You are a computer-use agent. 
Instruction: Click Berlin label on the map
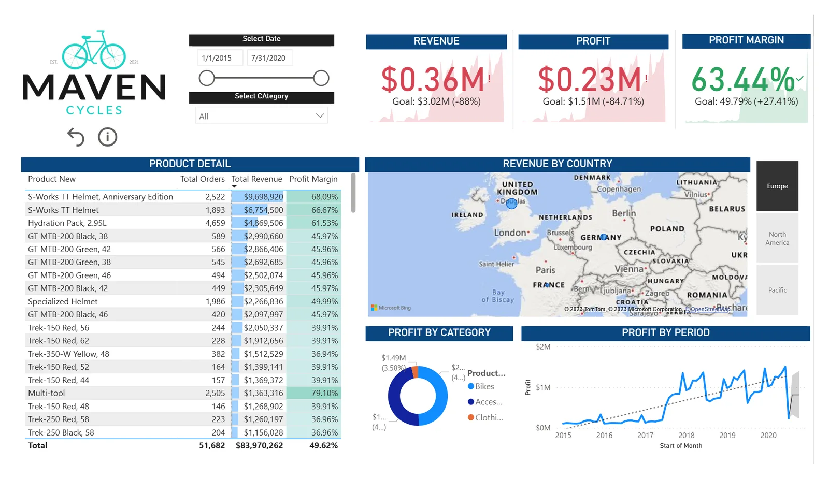pos(624,213)
